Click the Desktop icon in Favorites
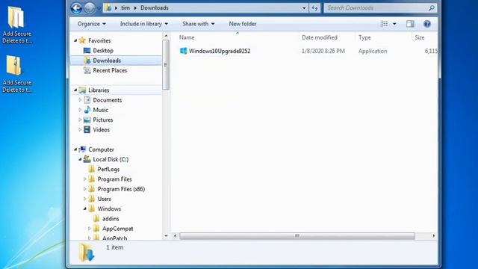Image resolution: width=478 pixels, height=269 pixels. [x=87, y=50]
